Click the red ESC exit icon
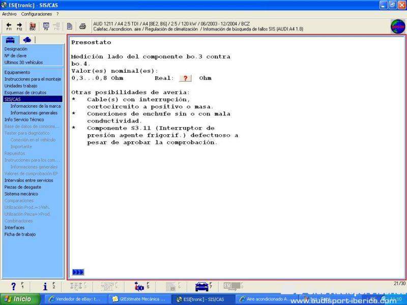The image size is (407, 305). (x=33, y=26)
